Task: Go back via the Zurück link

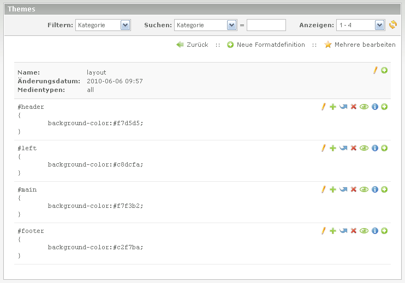Action: tap(192, 45)
